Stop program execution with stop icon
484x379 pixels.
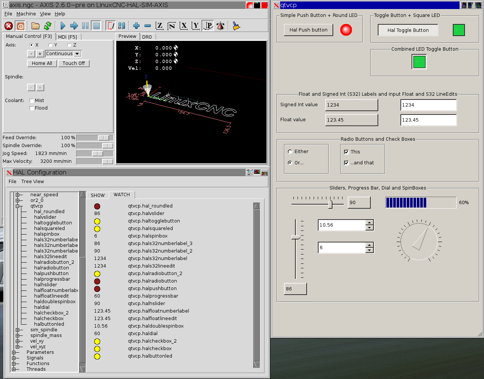(96, 26)
